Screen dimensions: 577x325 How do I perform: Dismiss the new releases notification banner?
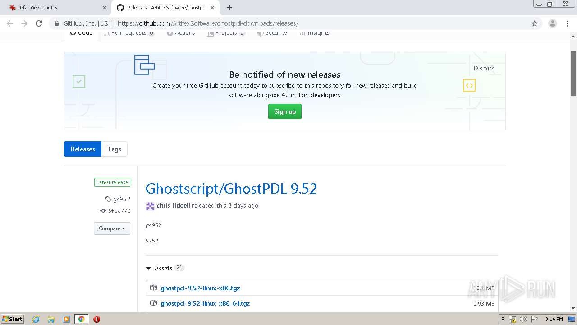[x=484, y=68]
